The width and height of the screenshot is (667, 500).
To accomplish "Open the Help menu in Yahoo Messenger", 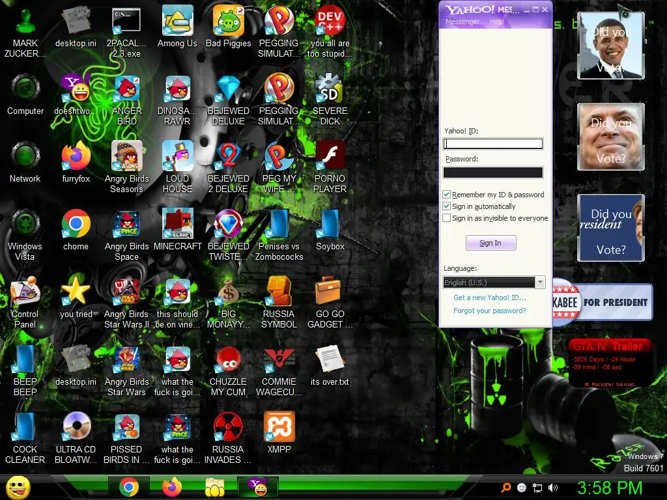I will click(x=496, y=21).
